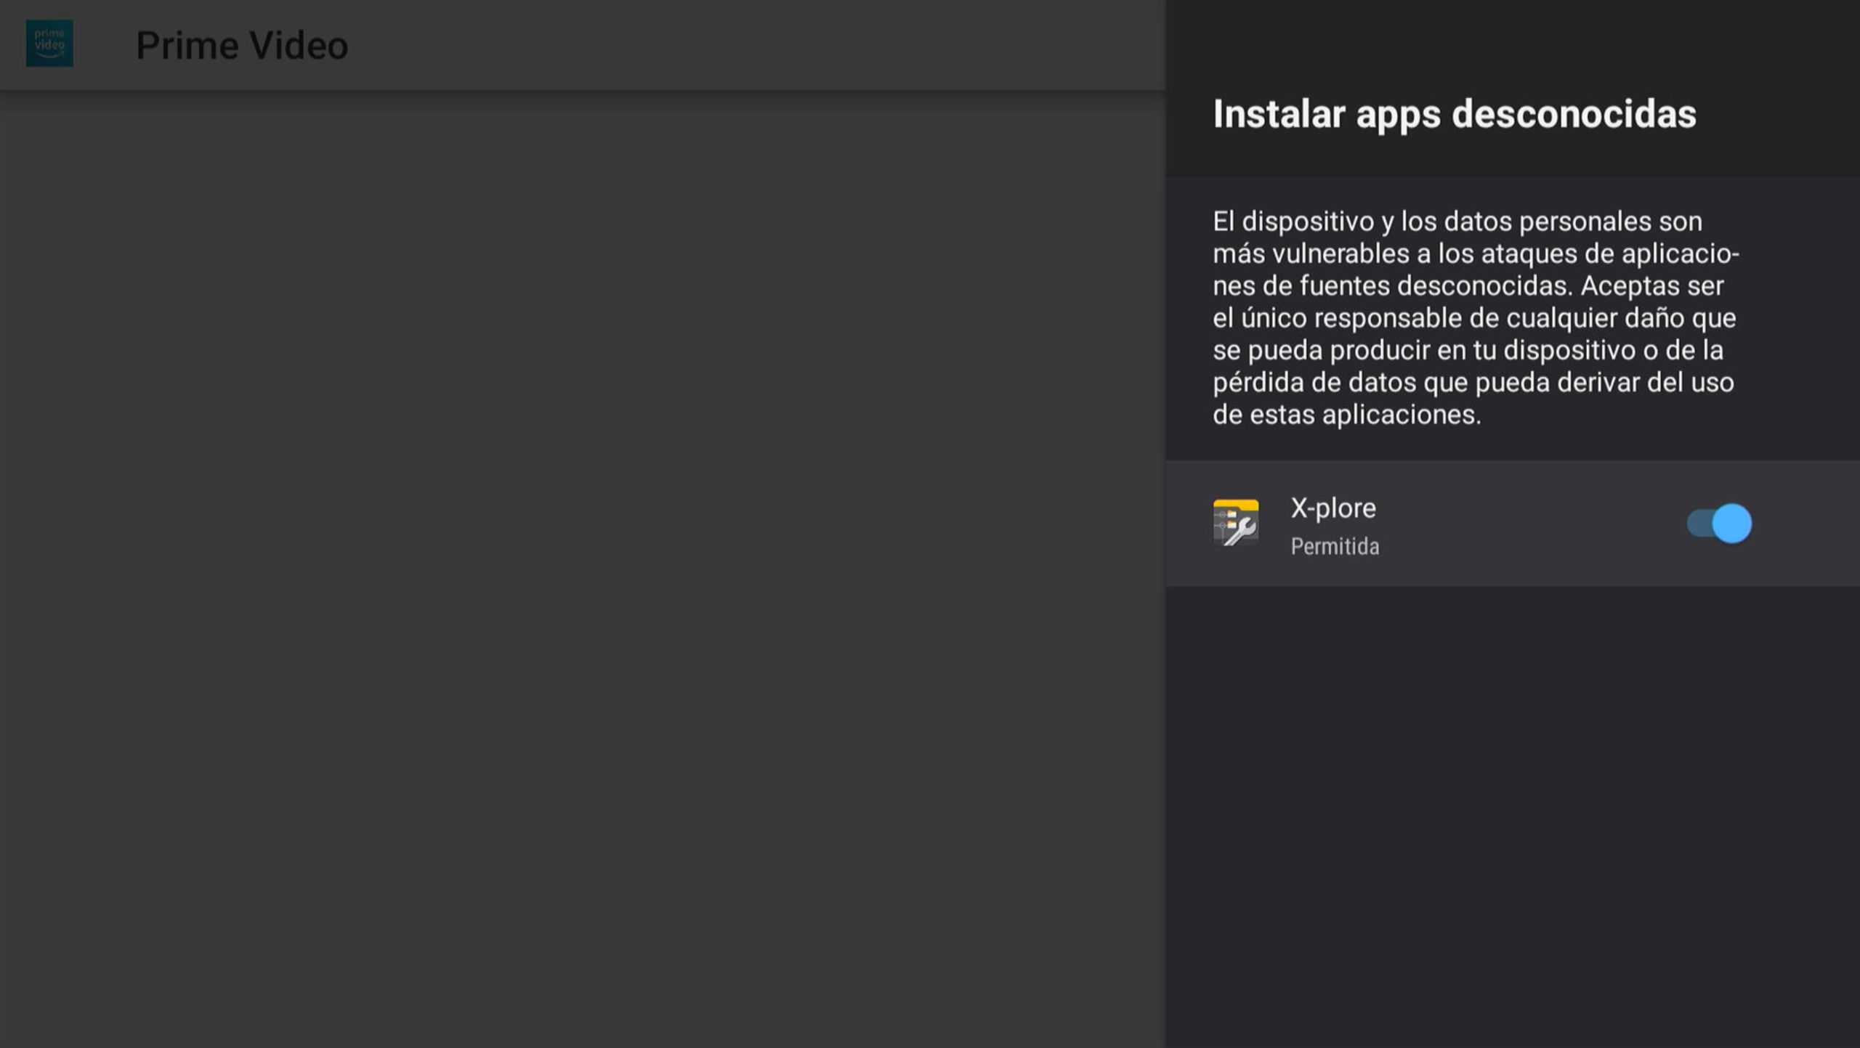Click the word 'Instalar' in the panel title
The width and height of the screenshot is (1860, 1048).
(x=1279, y=114)
